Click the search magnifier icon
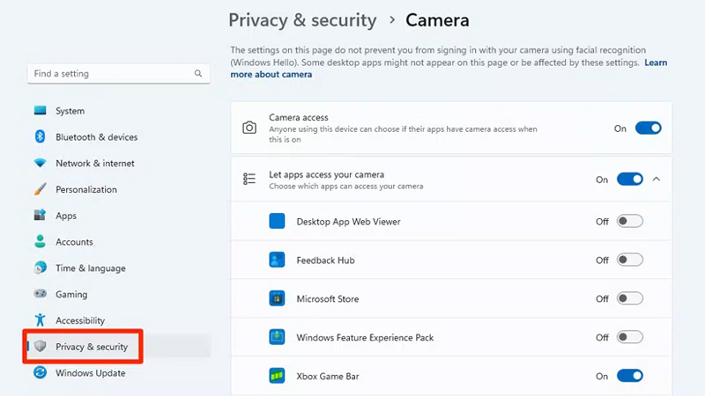 coord(198,73)
